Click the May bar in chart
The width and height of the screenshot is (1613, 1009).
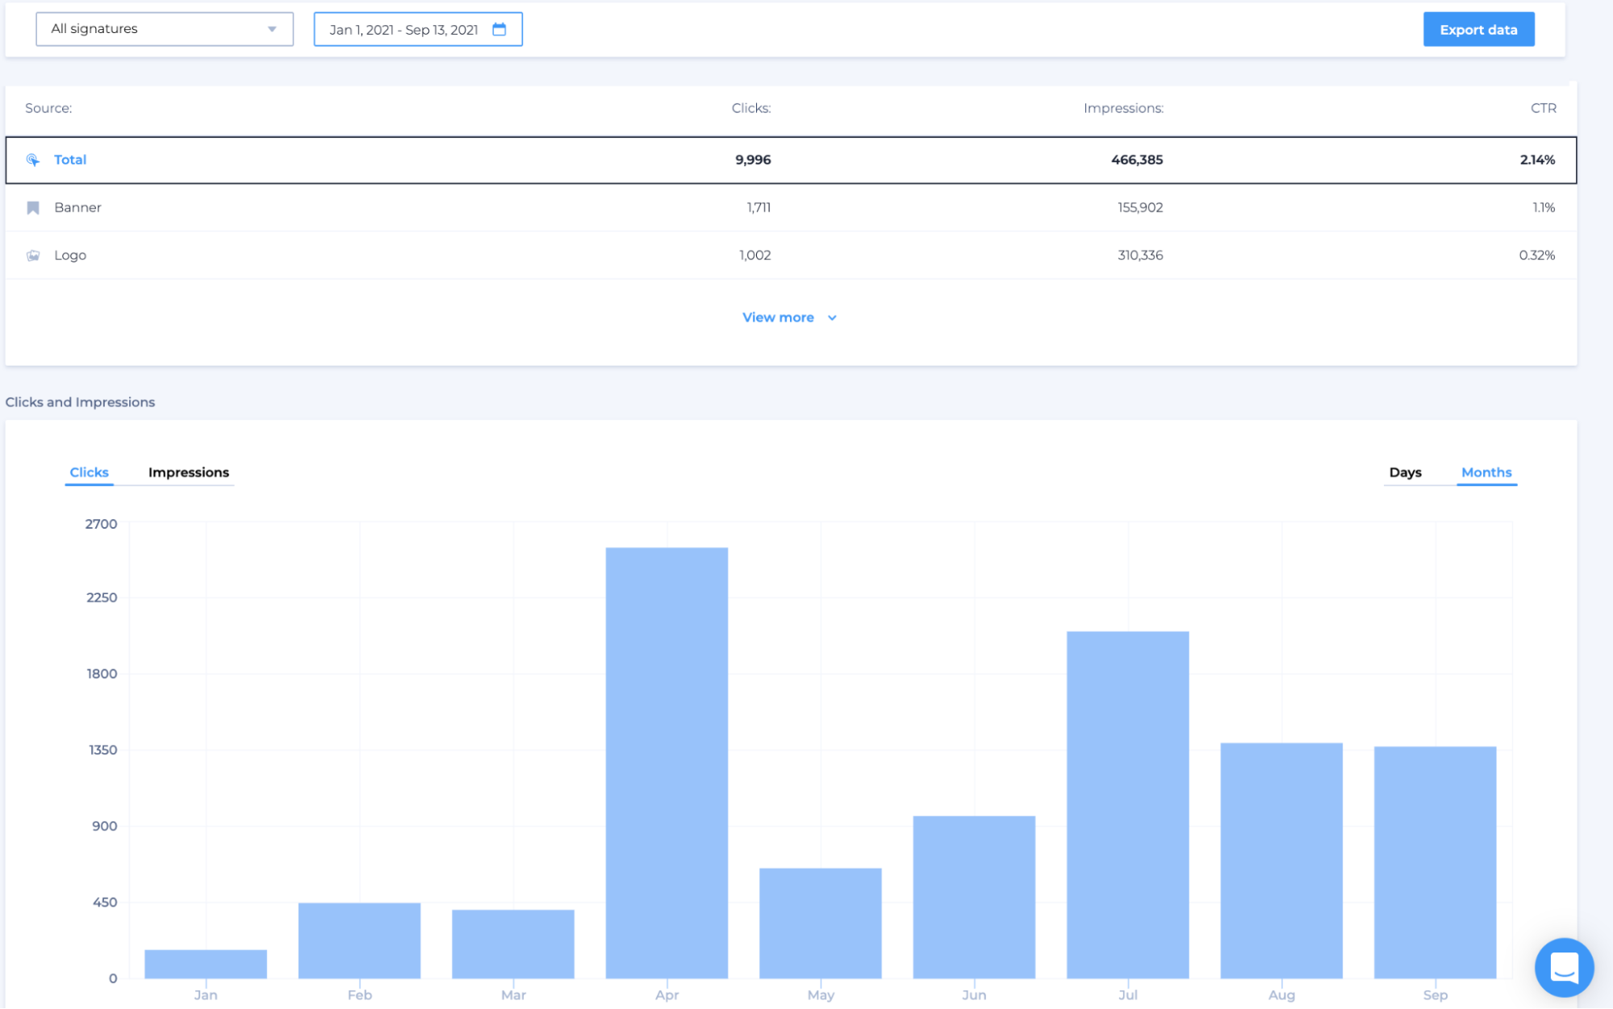coord(821,923)
